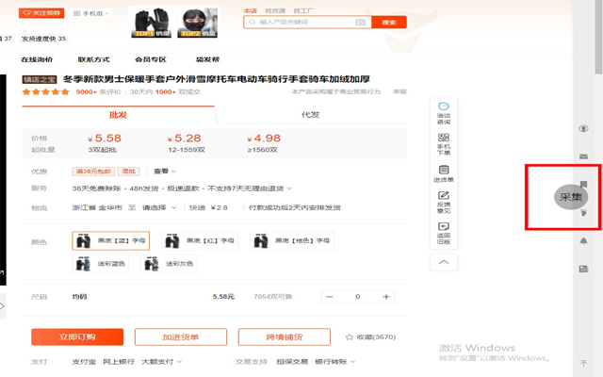The image size is (603, 377).
Task: Click the 担保交易 trade support text
Action: (292, 362)
